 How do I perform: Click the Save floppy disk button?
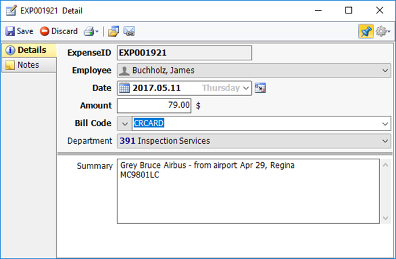(x=19, y=31)
